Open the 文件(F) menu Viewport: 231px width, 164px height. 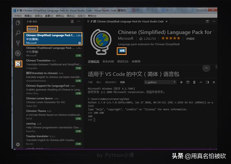coord(18,16)
